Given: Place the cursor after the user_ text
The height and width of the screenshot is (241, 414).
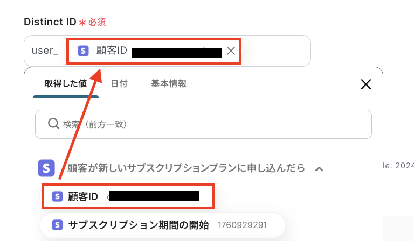Looking at the screenshot, I should pos(60,51).
